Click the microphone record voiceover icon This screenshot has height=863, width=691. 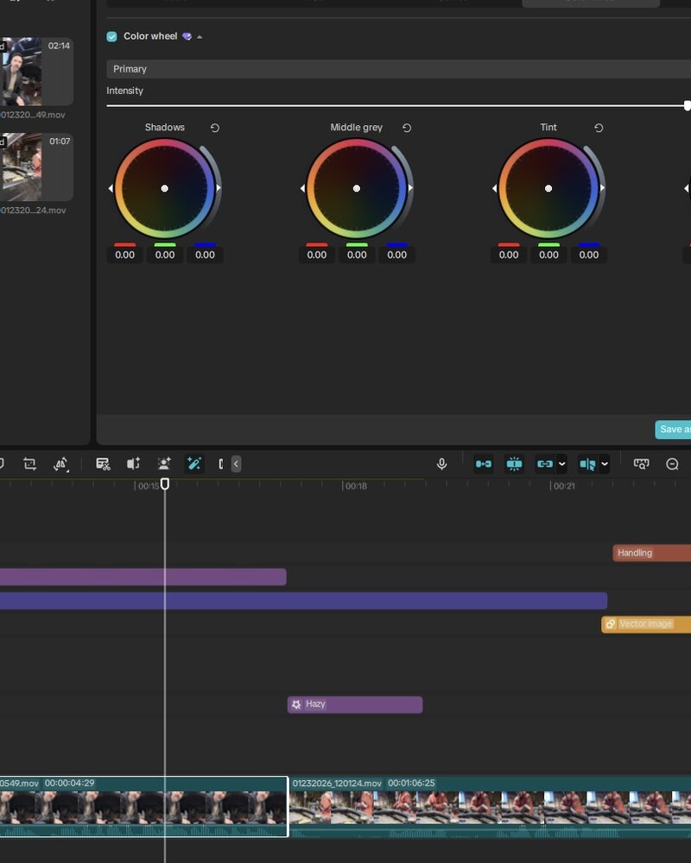point(442,464)
